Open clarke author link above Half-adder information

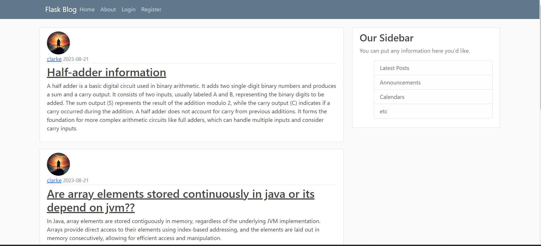[x=54, y=59]
